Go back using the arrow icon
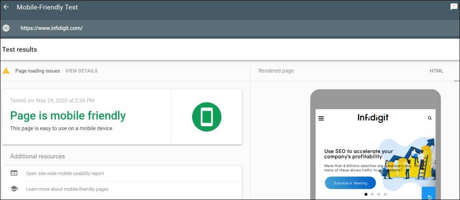This screenshot has width=460, height=200. (x=6, y=7)
